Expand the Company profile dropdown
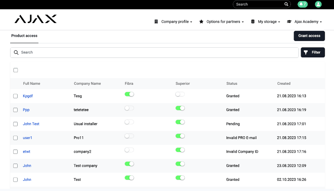Image resolution: width=334 pixels, height=191 pixels. click(x=177, y=22)
